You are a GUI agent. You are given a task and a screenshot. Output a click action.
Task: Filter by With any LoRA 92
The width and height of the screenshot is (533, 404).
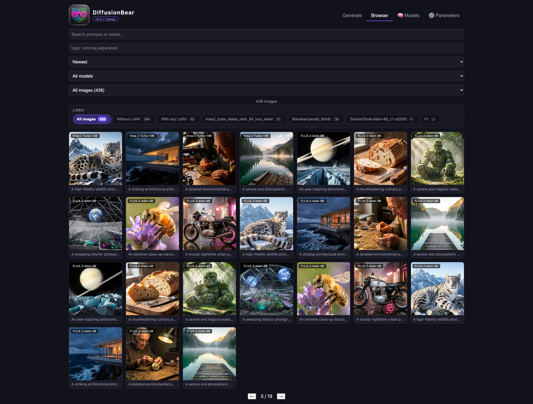[179, 119]
